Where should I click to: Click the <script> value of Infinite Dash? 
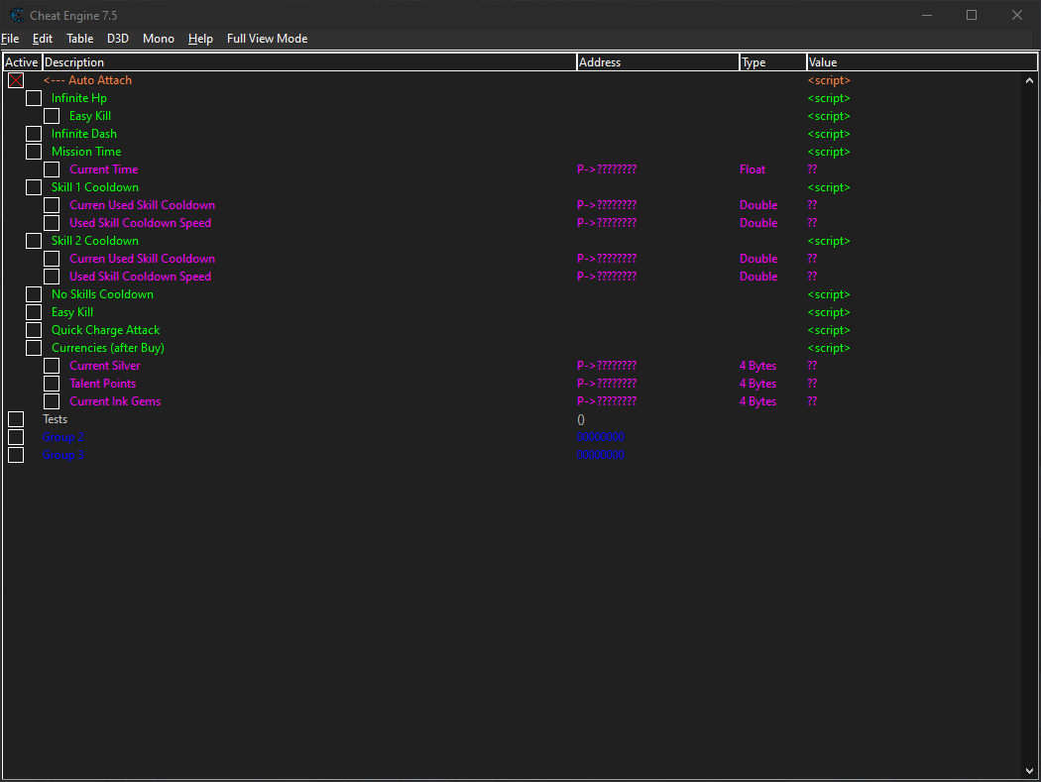tap(829, 134)
